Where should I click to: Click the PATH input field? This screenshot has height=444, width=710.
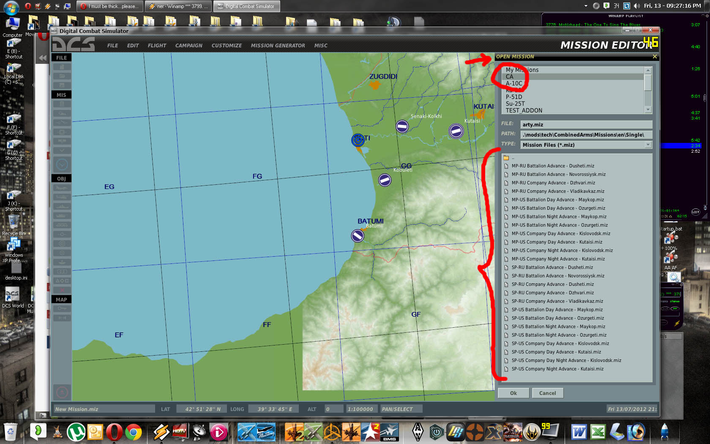coord(586,134)
